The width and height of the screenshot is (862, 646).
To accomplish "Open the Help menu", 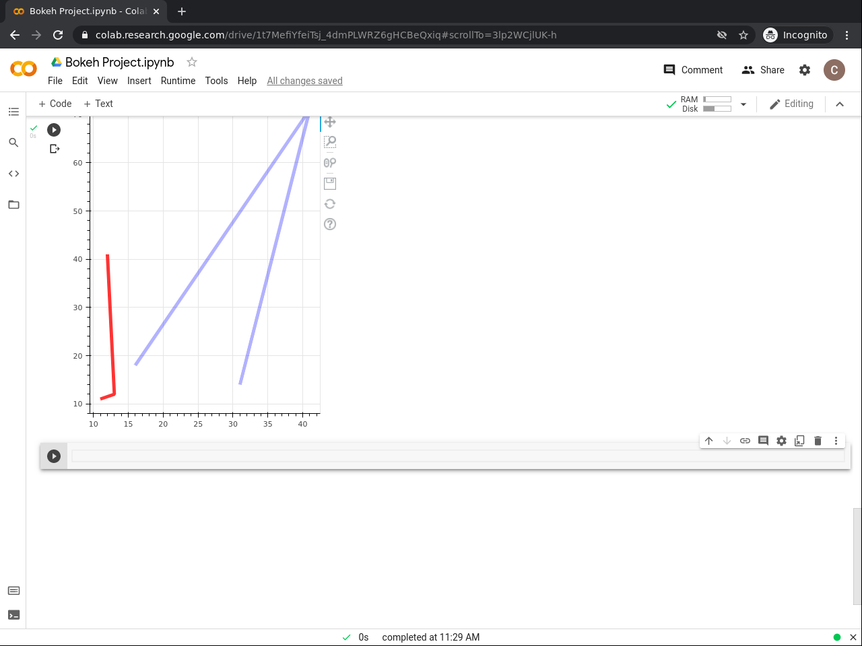I will click(247, 81).
